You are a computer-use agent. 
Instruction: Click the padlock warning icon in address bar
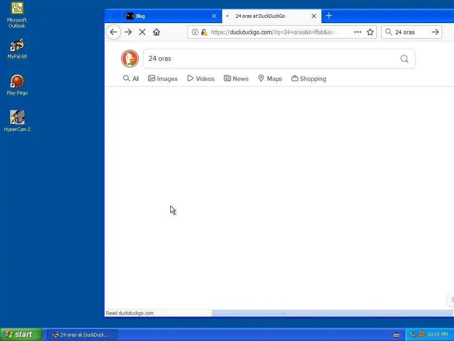(204, 32)
